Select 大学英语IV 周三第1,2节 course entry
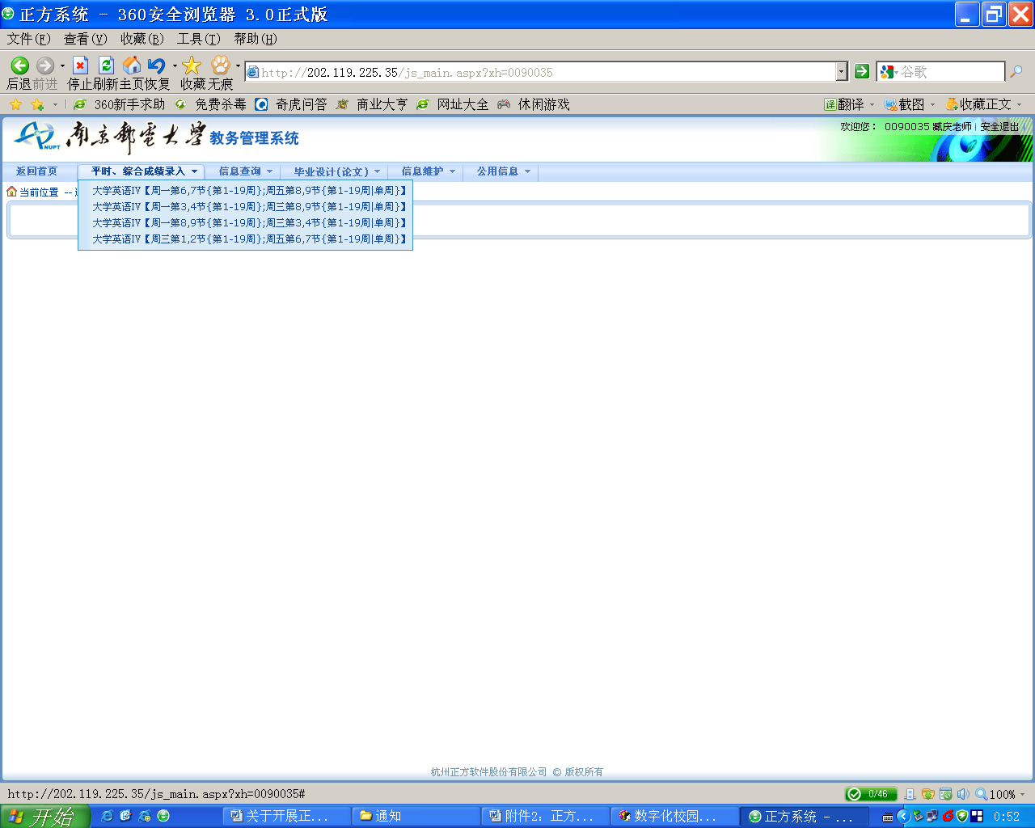Screen dimensions: 1035x828 click(249, 239)
